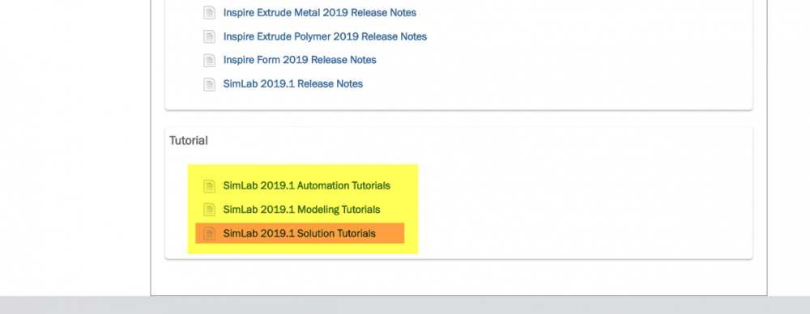Click the document icon beside Inspire Extrude Polymer notes
Viewport: 810px width, 314px height.
pos(209,36)
